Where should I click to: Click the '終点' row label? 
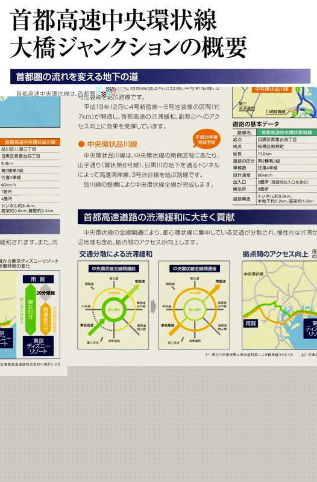237,146
